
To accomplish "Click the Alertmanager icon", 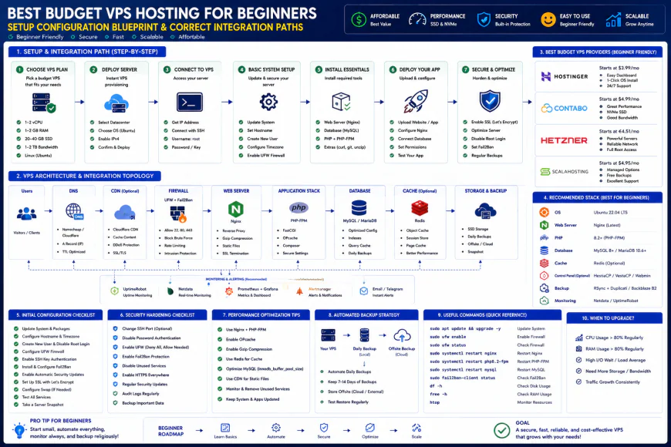I will [299, 291].
